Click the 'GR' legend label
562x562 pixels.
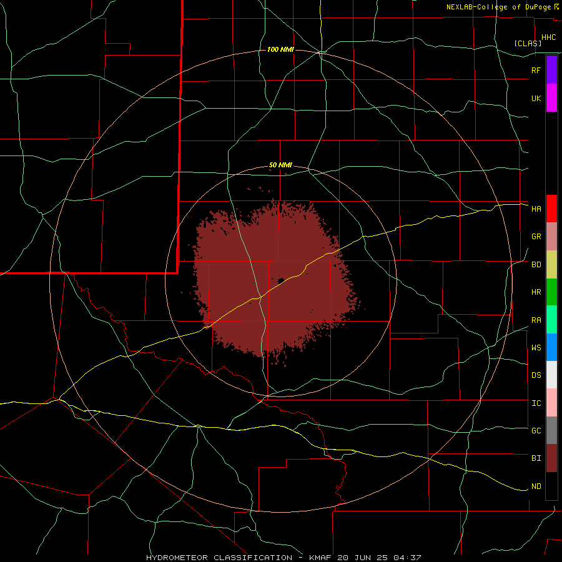(x=536, y=237)
